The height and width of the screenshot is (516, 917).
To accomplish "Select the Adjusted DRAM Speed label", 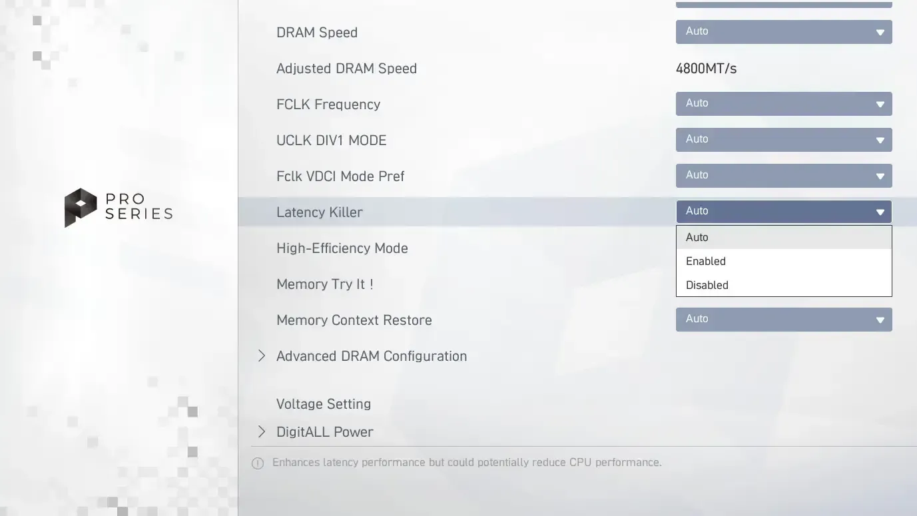I will pos(346,69).
